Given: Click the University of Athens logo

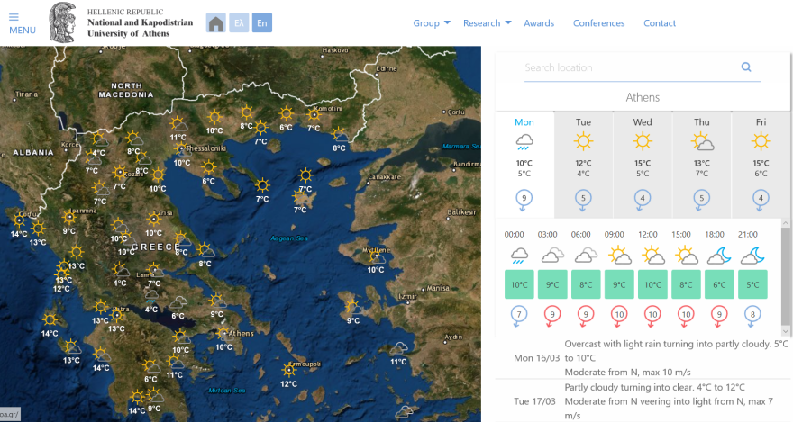Looking at the screenshot, I should click(63, 22).
